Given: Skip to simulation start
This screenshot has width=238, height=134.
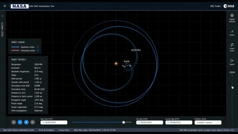Looking at the screenshot, I should click(14, 122).
